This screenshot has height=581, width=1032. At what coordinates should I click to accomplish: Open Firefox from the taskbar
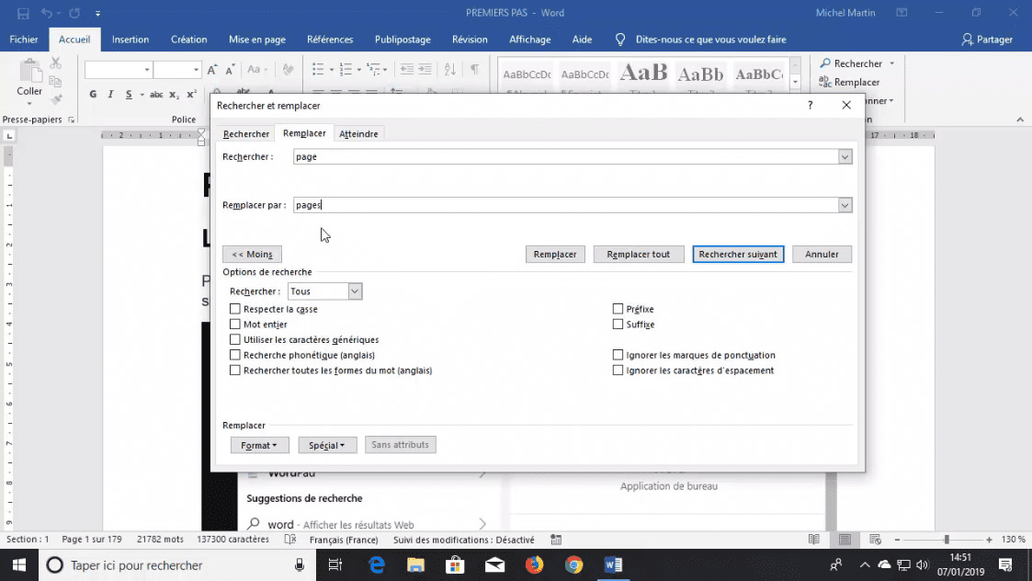click(x=535, y=564)
